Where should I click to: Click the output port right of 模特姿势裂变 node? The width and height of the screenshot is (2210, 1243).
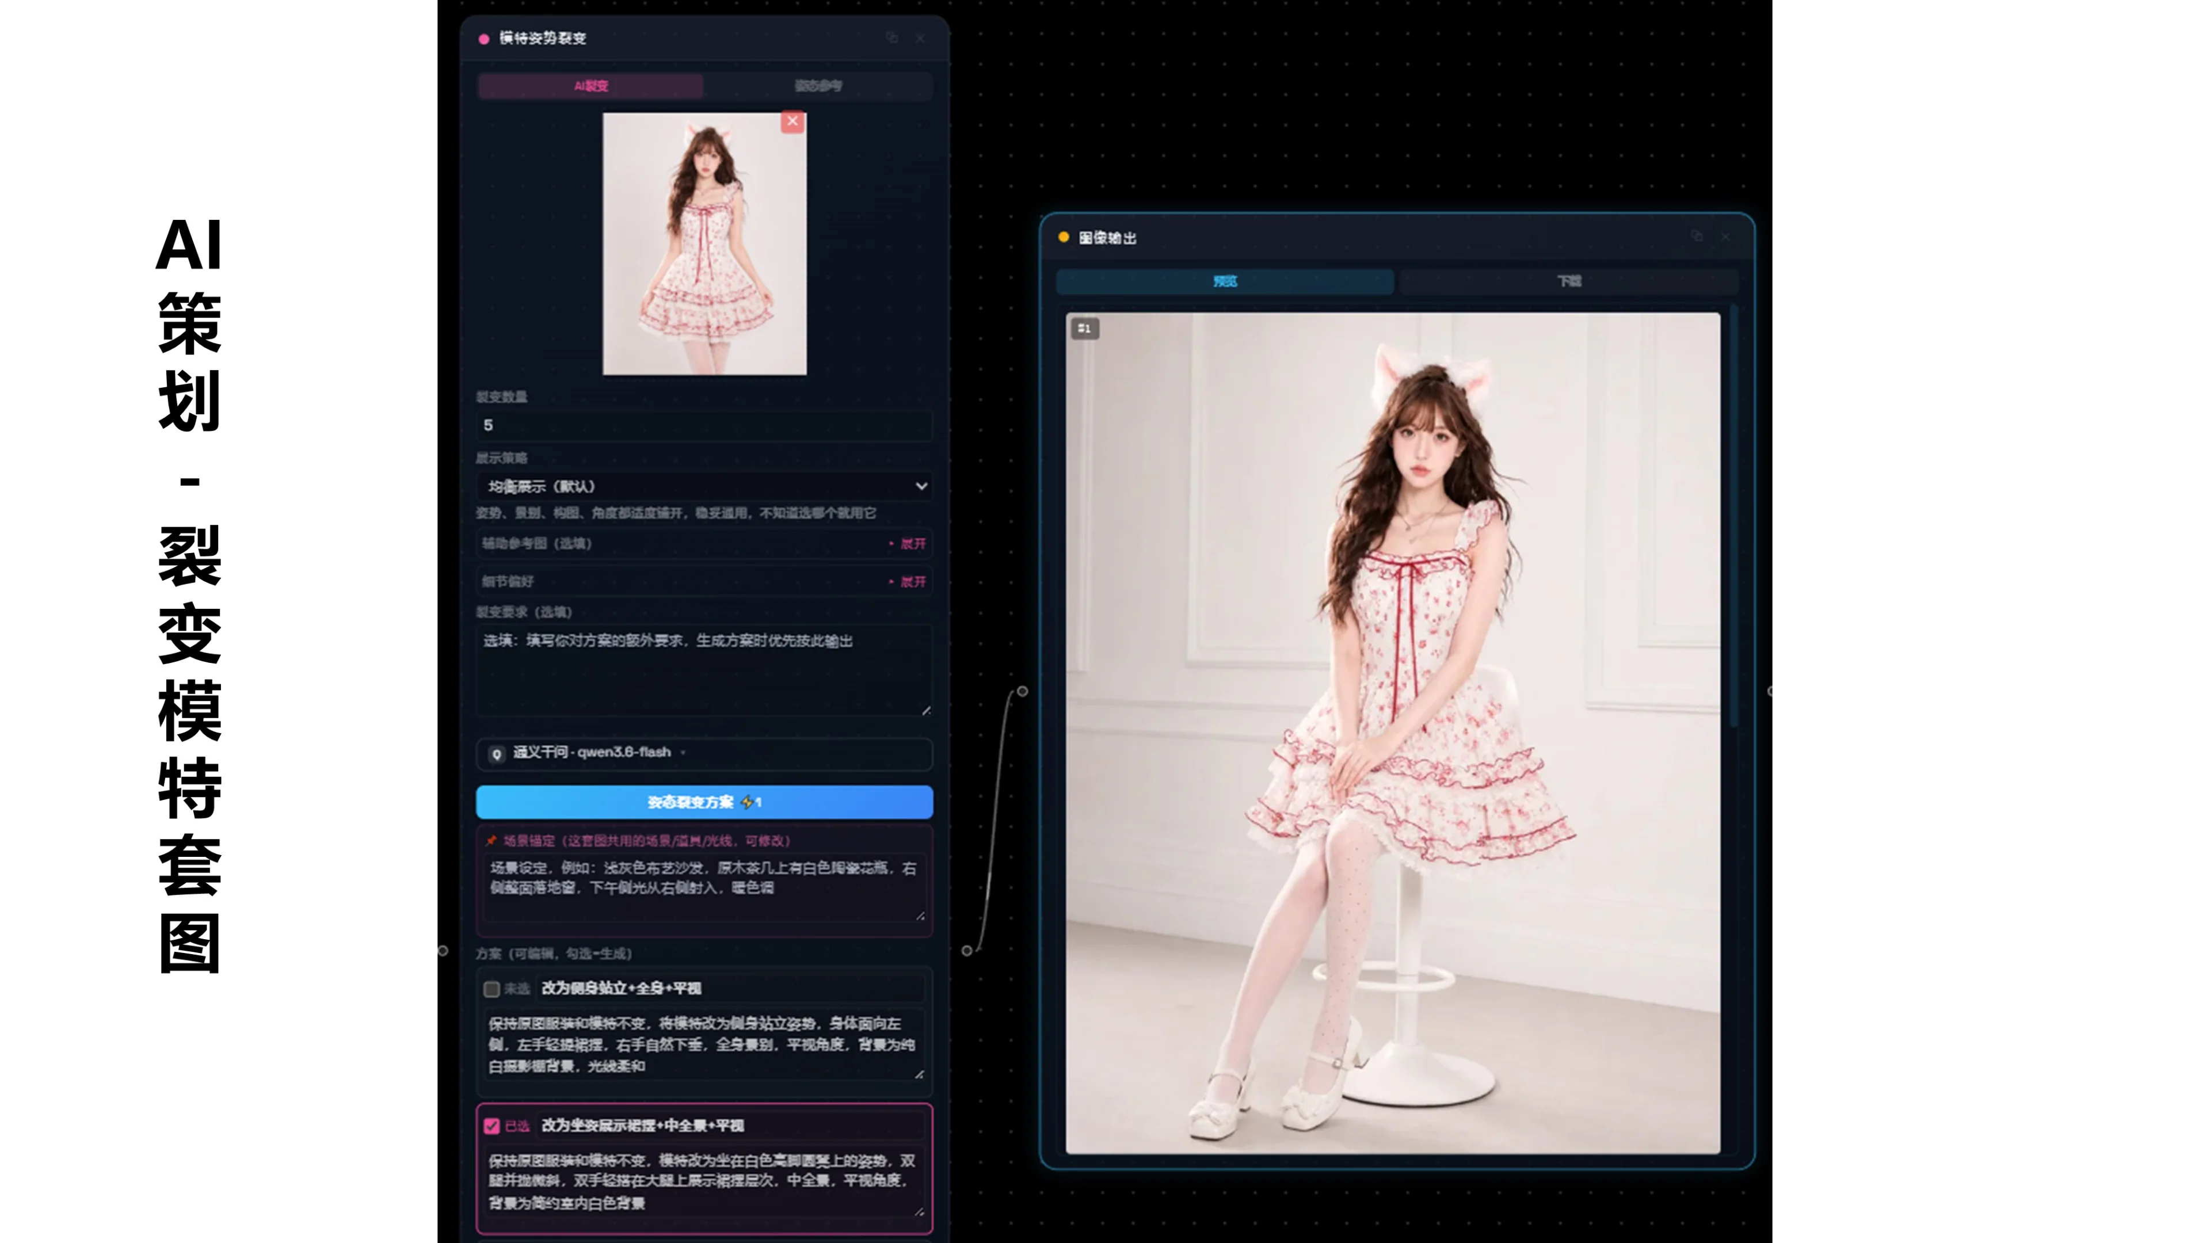click(967, 951)
